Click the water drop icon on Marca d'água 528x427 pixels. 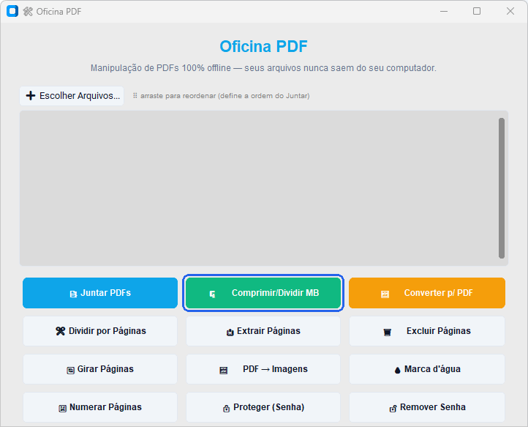(397, 370)
